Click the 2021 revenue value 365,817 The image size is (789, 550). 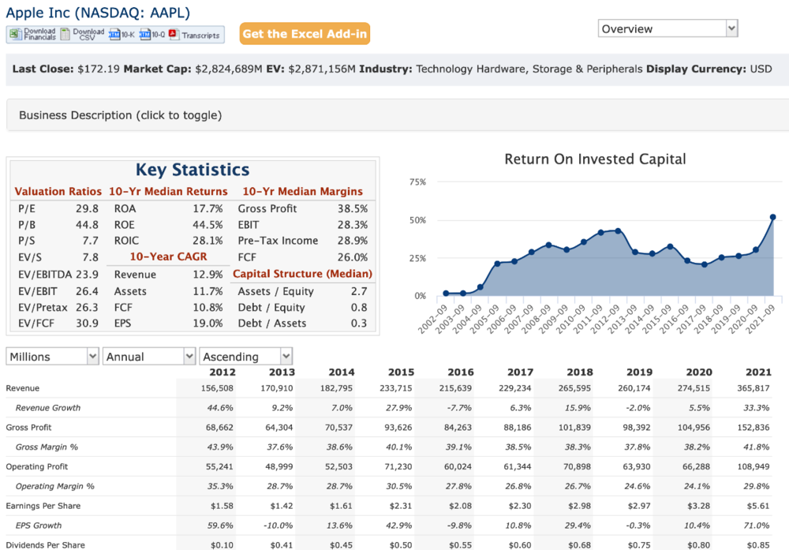[753, 388]
